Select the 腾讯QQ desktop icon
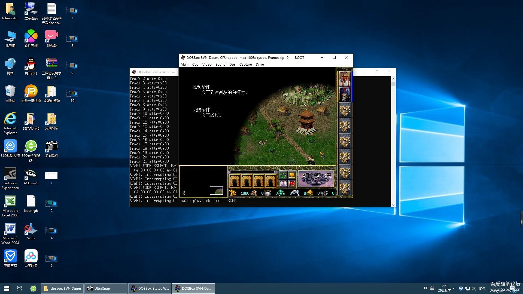 click(31, 66)
